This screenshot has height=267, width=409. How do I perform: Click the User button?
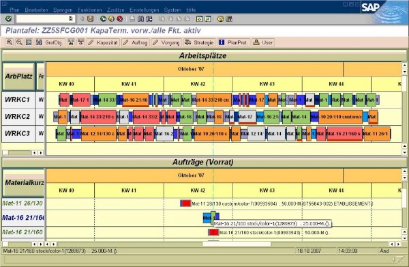pyautogui.click(x=263, y=42)
